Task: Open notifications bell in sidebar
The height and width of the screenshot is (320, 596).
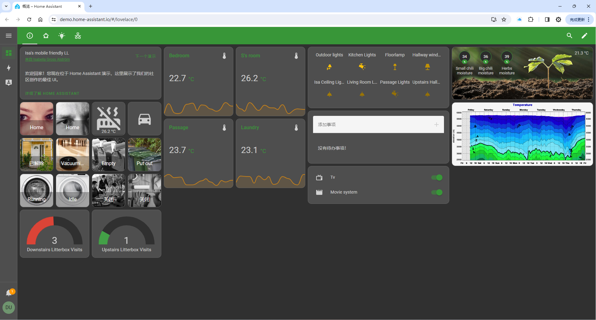Action: (9, 293)
